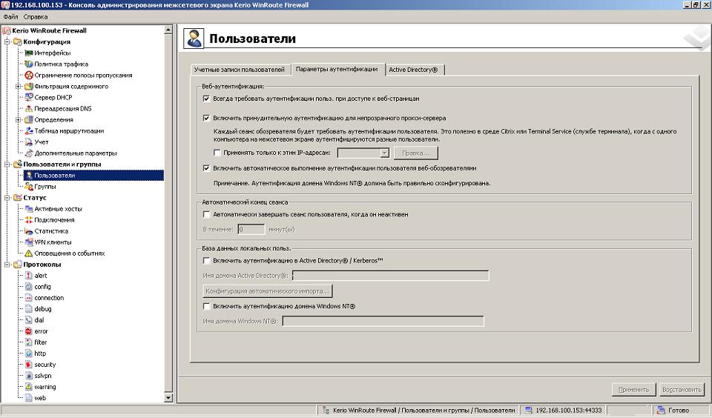
Task: Click the Группы icon
Action: point(29,187)
